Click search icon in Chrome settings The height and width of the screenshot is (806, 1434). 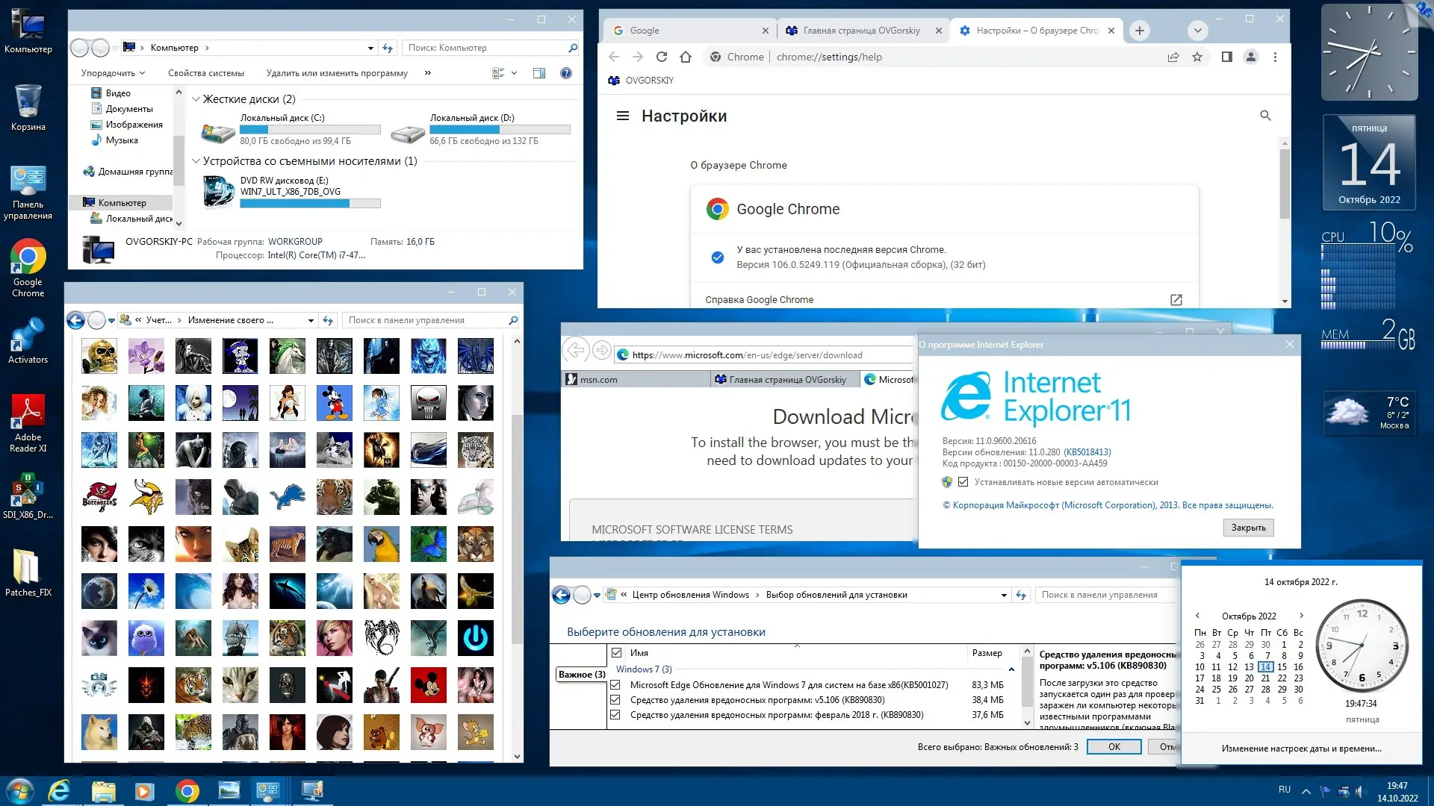coord(1265,116)
